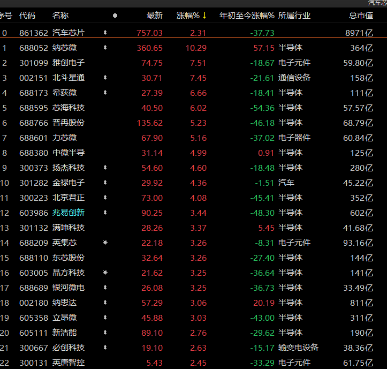Select highlighted stock 兆易创新
This screenshot has height=369, width=387.
69,213
